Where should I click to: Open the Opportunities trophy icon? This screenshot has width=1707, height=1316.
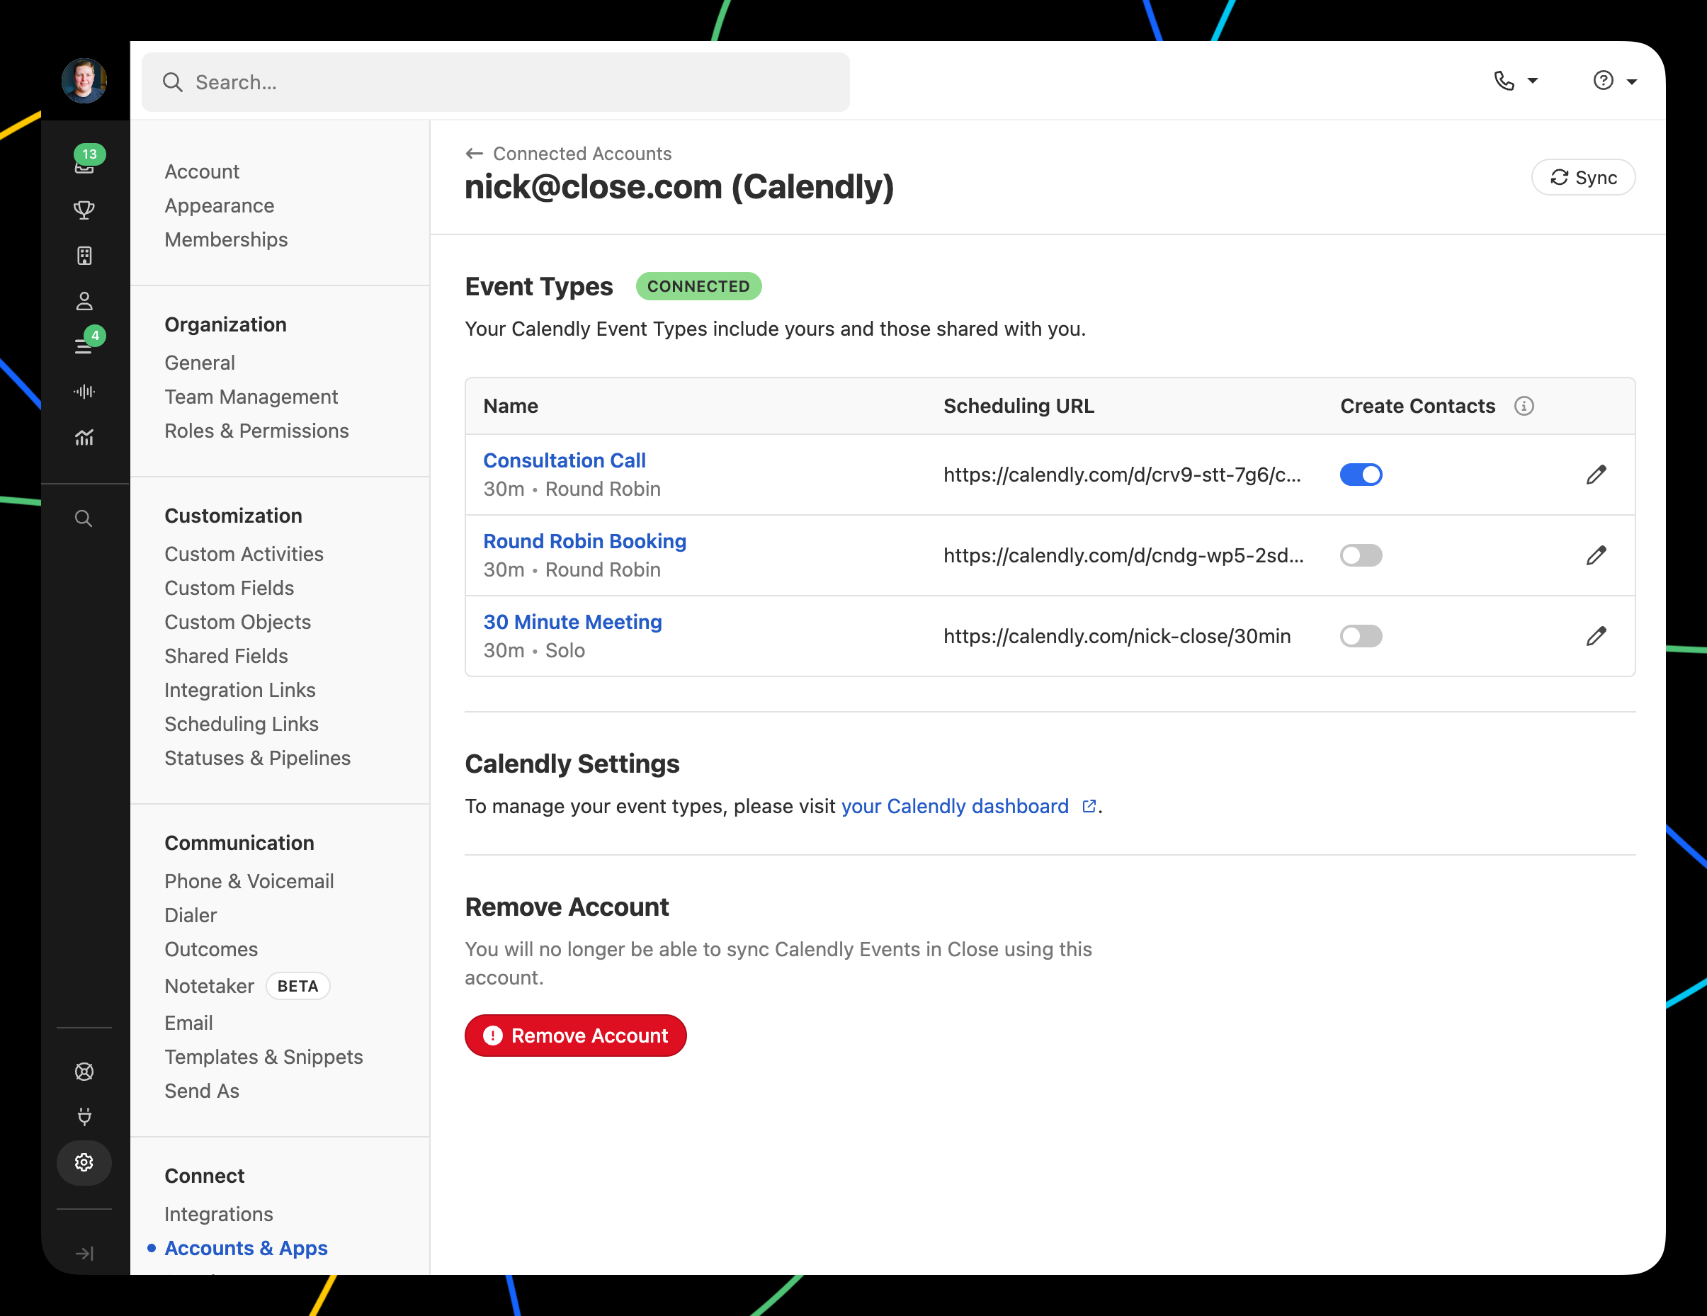pos(84,210)
